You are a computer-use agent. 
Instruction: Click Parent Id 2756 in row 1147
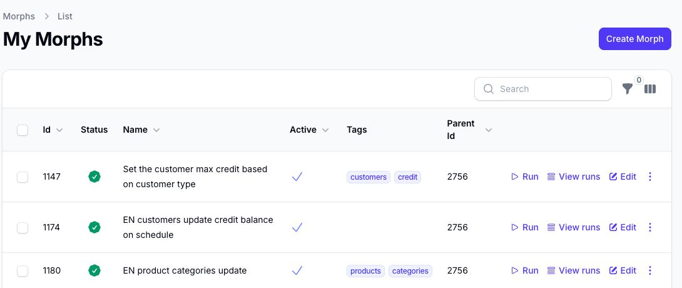coord(457,177)
